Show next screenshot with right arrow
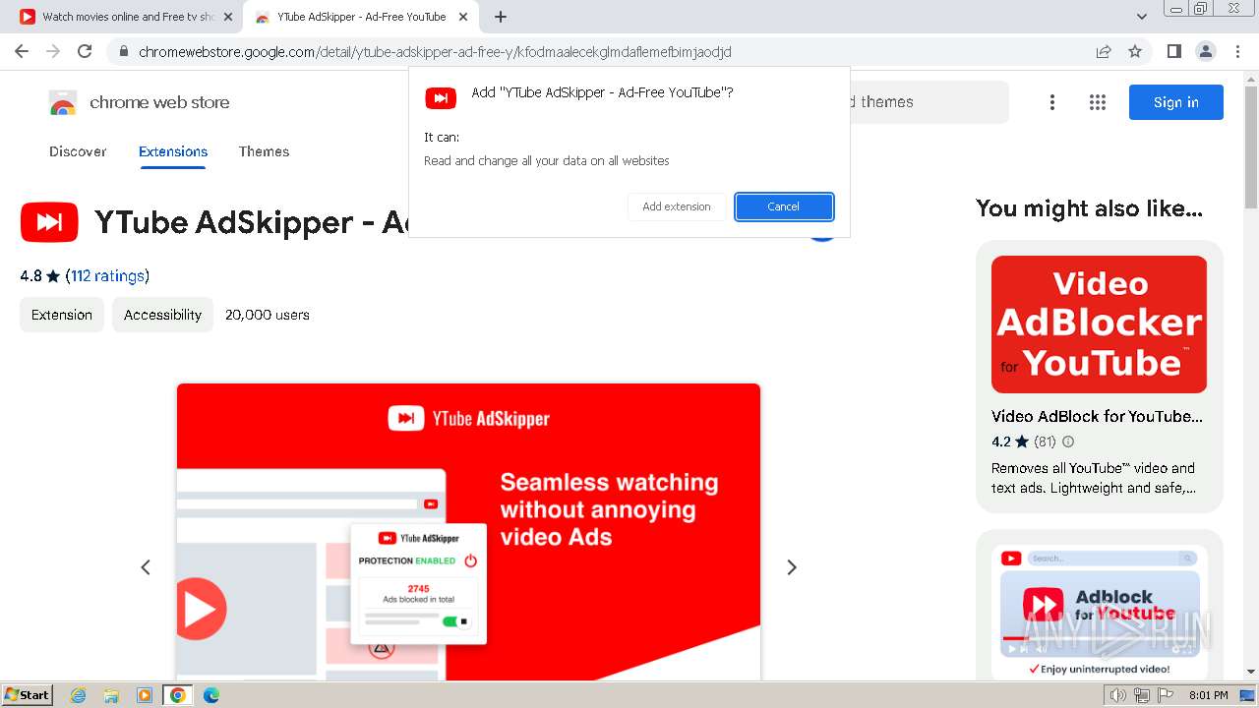Viewport: 1259px width, 708px height. pos(792,567)
